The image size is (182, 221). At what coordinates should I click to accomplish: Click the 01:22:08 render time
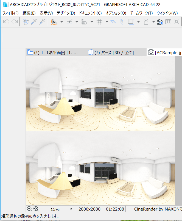click(x=115, y=209)
